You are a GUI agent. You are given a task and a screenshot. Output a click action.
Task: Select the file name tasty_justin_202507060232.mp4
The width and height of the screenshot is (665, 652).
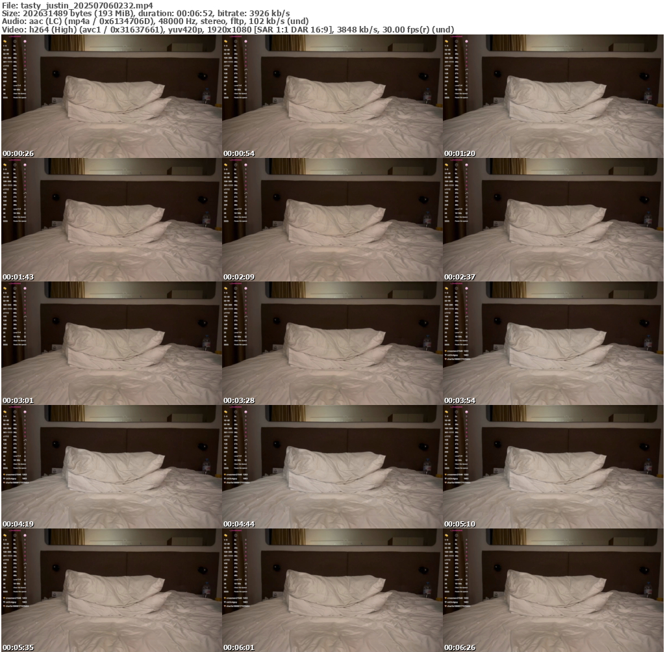(x=86, y=5)
